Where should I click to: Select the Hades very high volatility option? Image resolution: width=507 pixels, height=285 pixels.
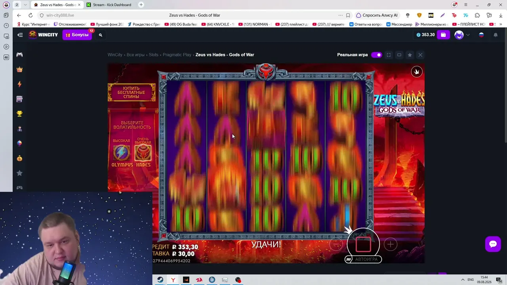click(x=143, y=153)
